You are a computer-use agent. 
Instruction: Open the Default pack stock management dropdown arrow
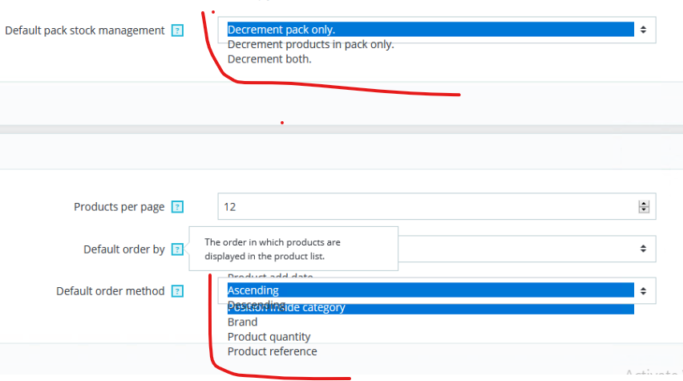tap(643, 30)
